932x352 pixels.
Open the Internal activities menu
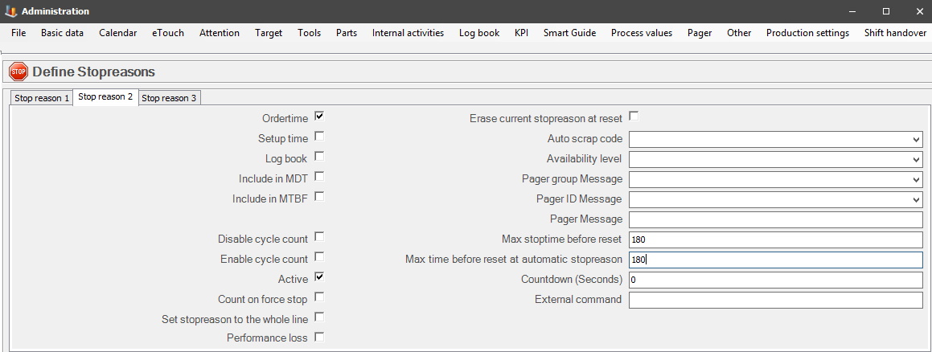point(408,33)
